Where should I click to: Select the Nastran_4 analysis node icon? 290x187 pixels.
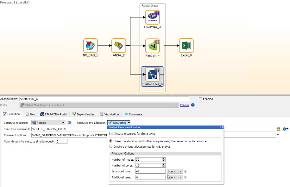(152, 46)
